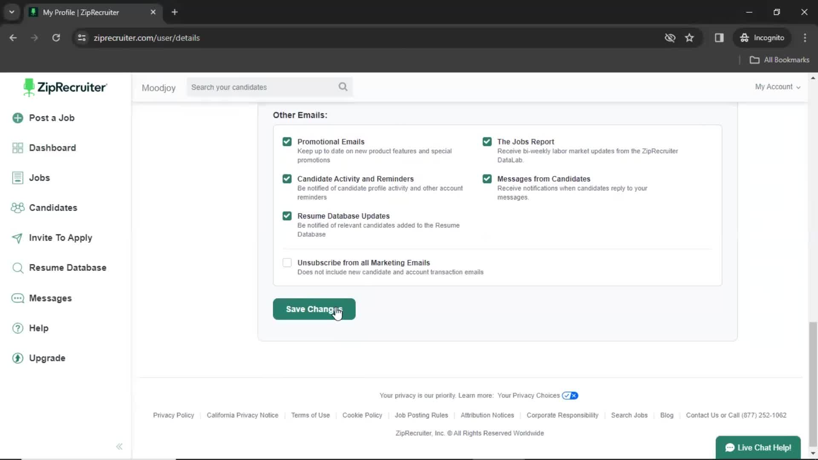This screenshot has height=460, width=818.
Task: Click the ZipRecruiter logo icon
Action: pyautogui.click(x=28, y=88)
